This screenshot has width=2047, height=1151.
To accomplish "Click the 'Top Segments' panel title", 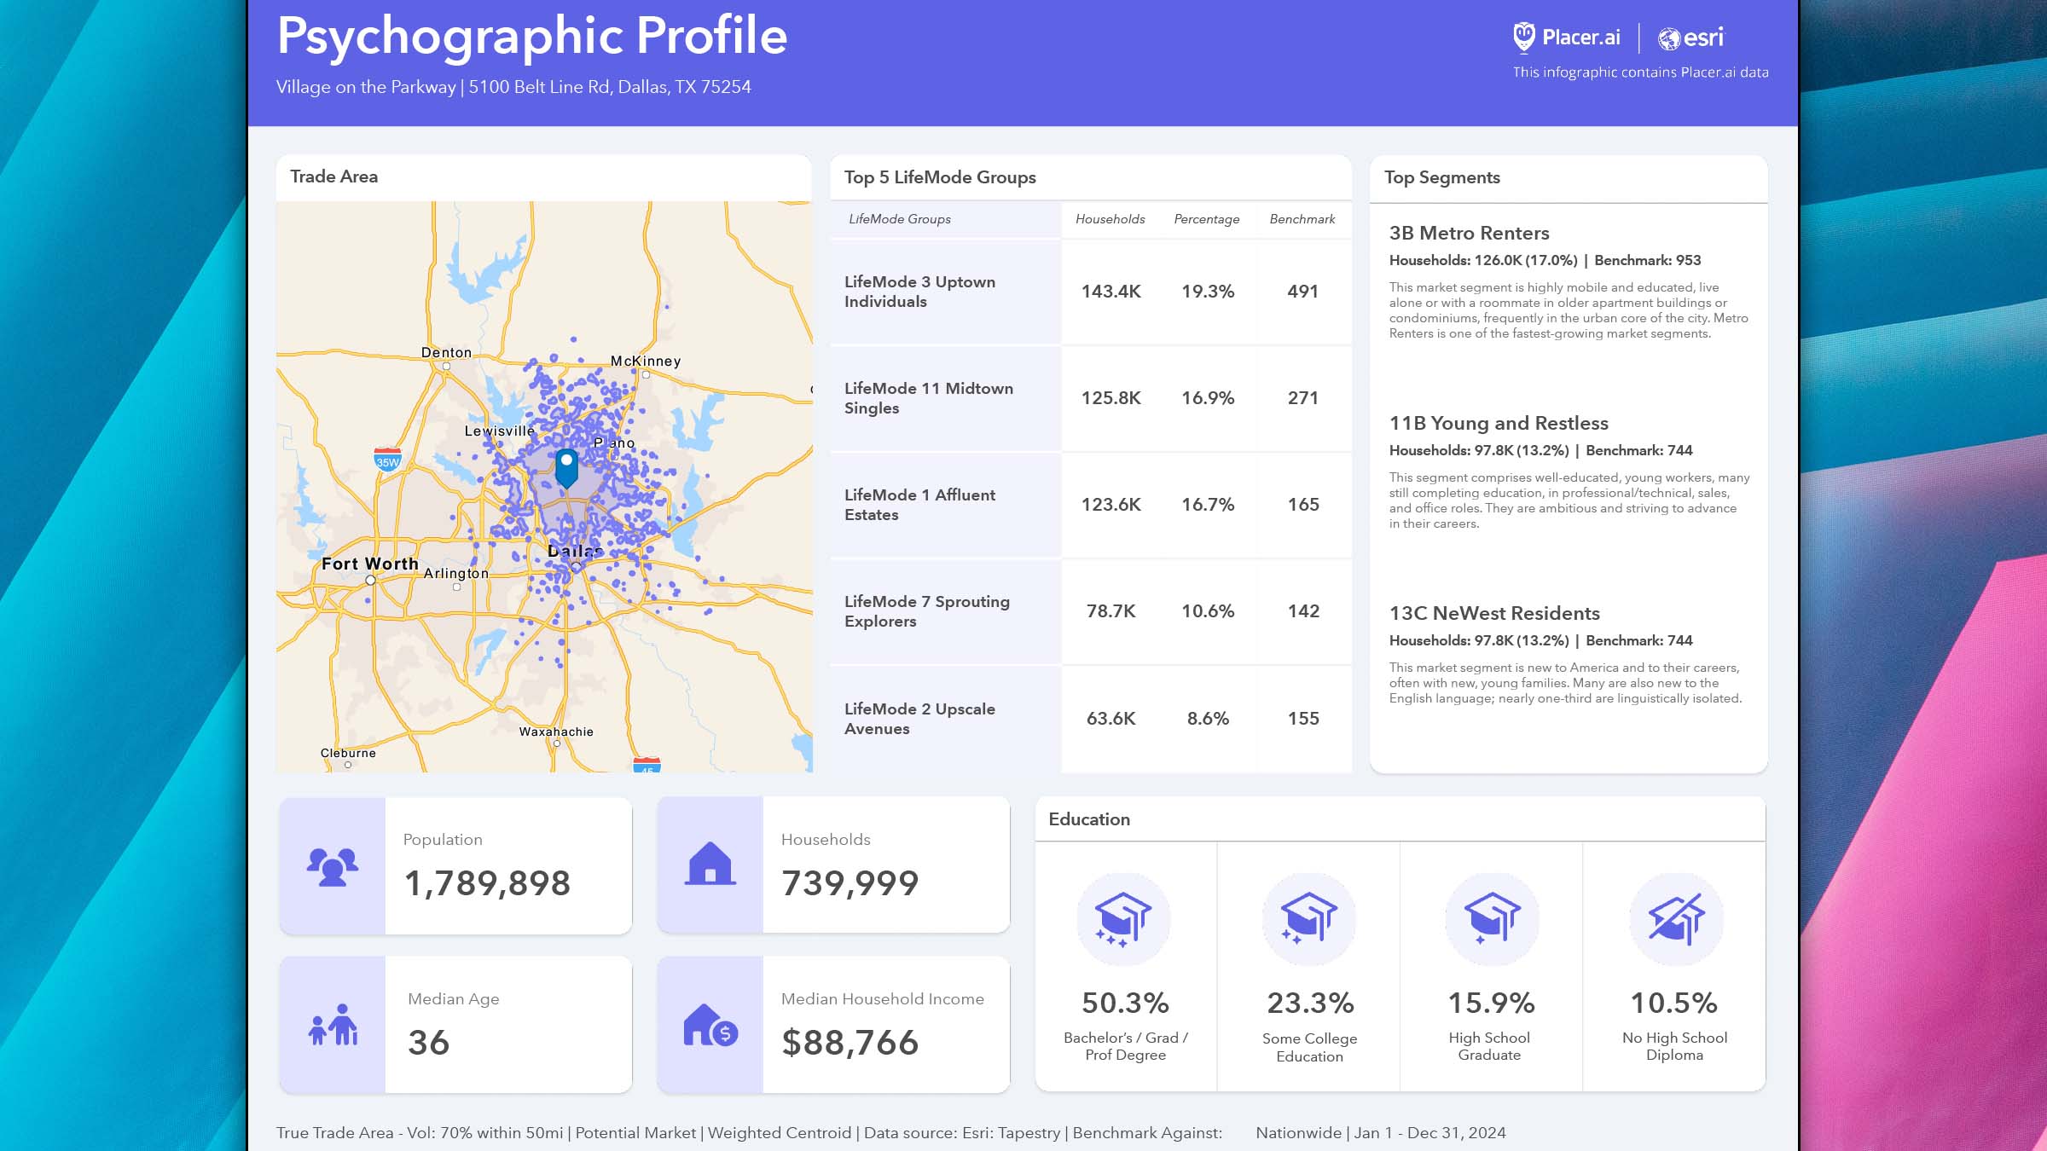I will tap(1441, 177).
